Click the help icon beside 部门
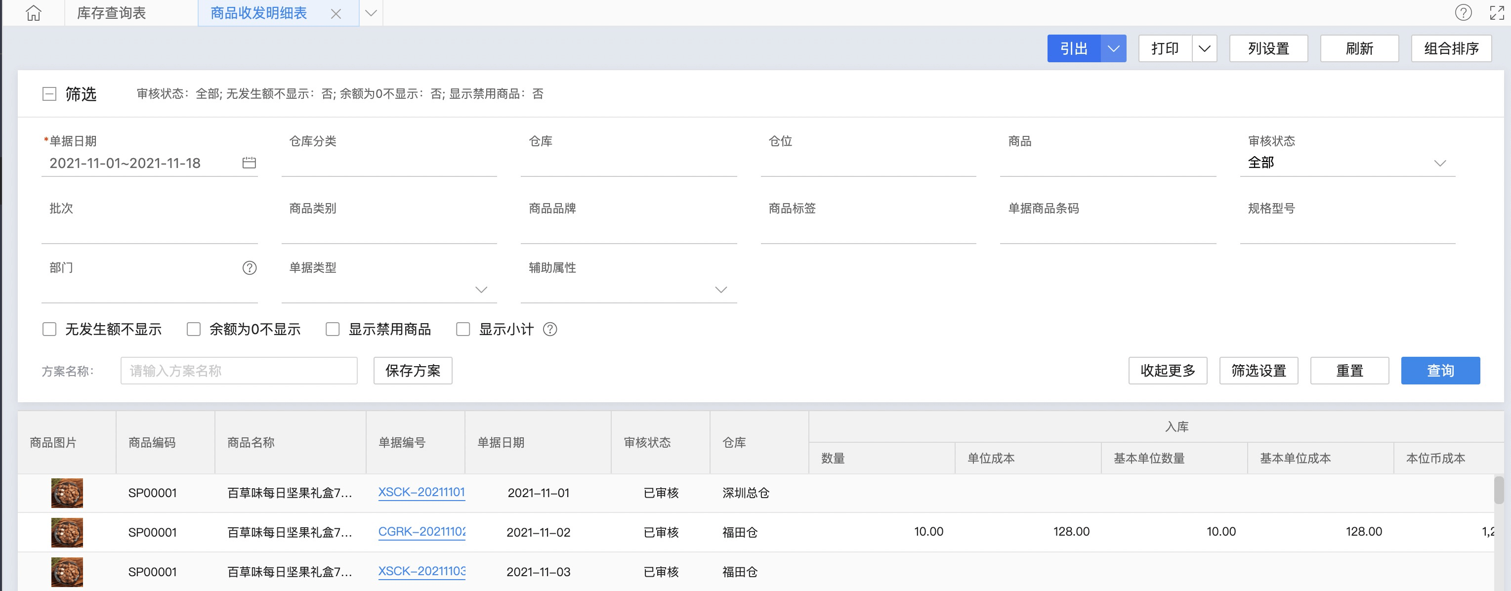Image resolution: width=1511 pixels, height=591 pixels. 250,268
